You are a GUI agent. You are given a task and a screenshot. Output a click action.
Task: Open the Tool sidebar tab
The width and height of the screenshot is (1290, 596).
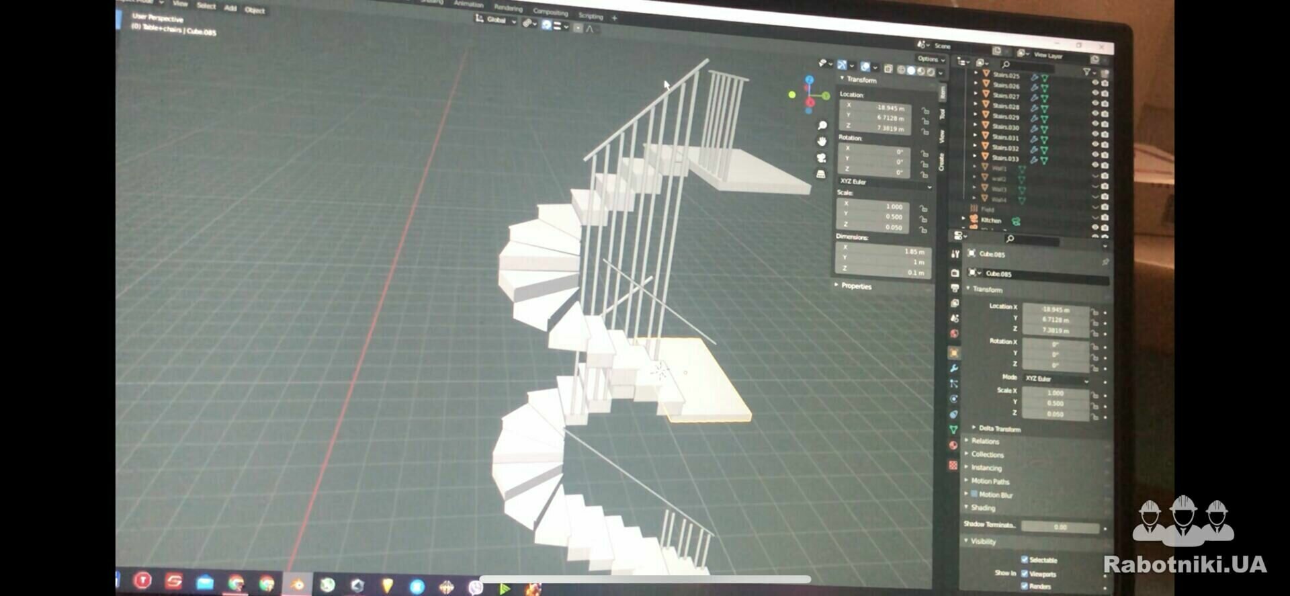[x=942, y=114]
